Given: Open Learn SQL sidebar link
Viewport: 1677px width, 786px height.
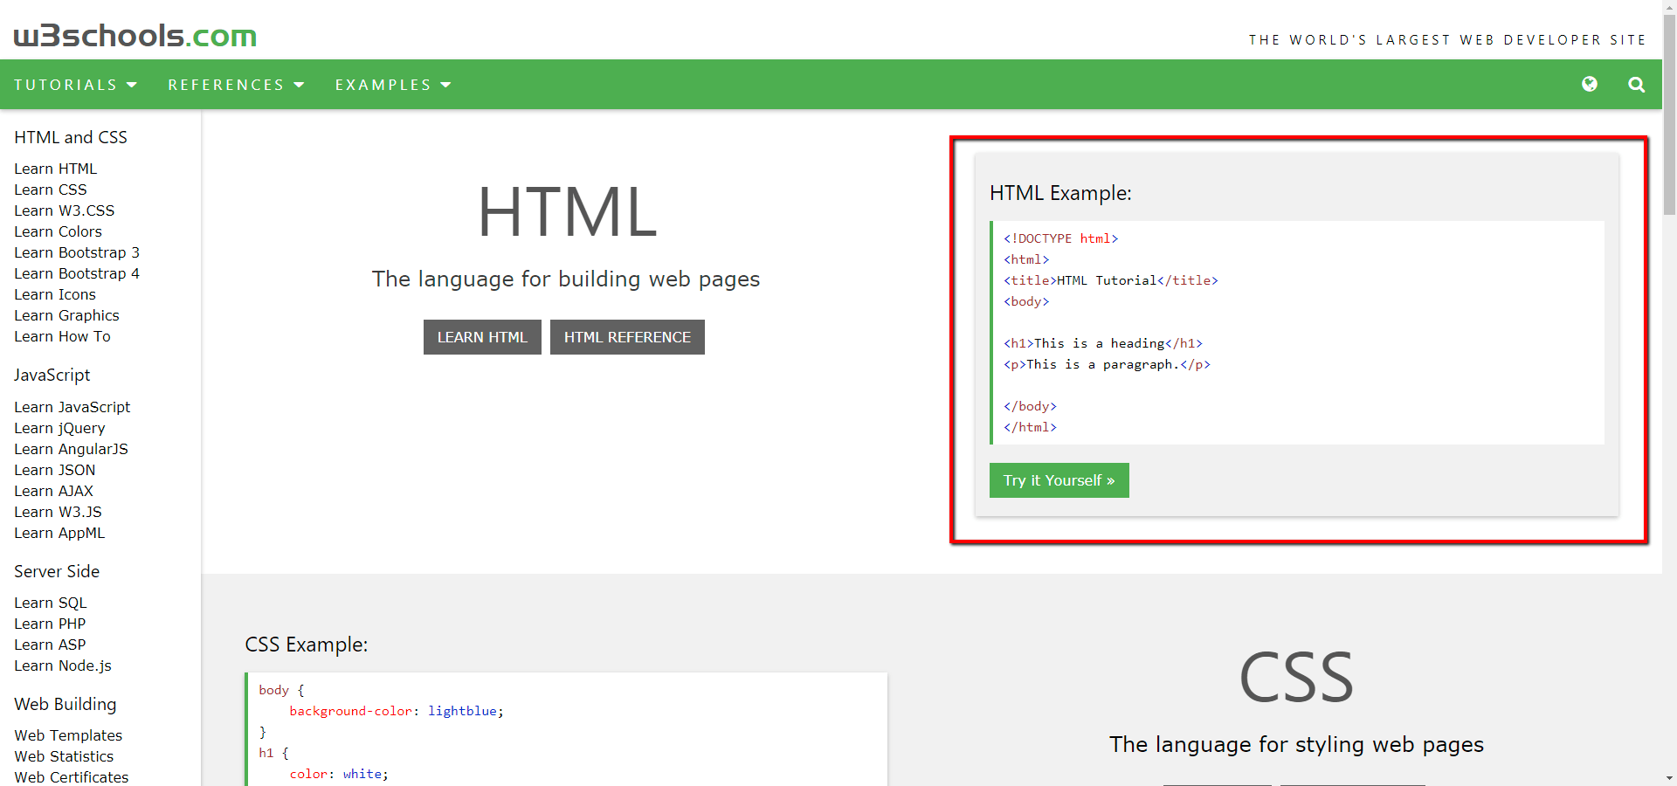Looking at the screenshot, I should point(51,603).
